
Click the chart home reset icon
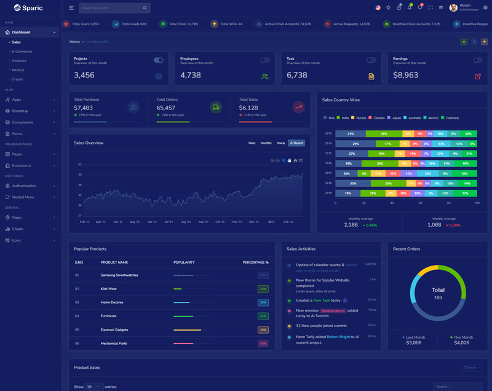click(x=295, y=160)
